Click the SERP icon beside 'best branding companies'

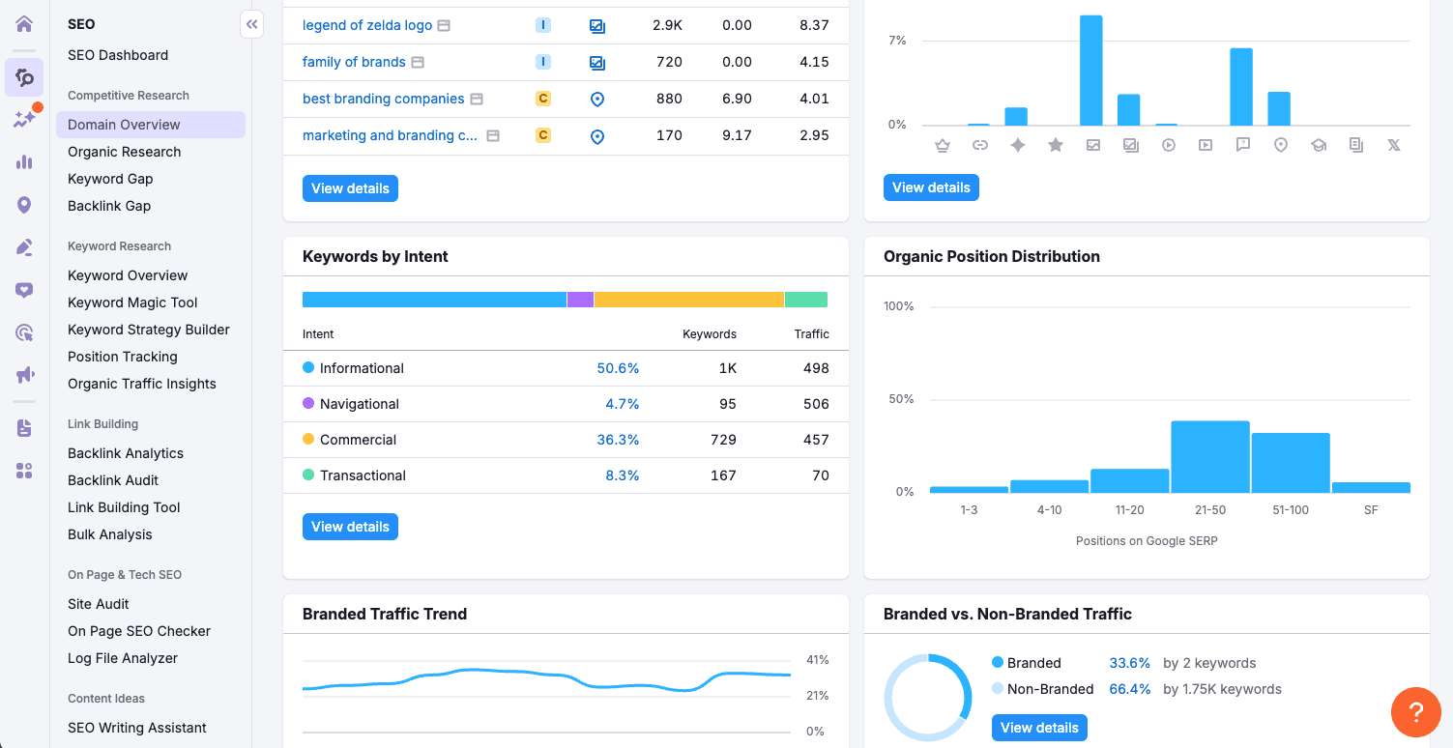[x=476, y=99]
